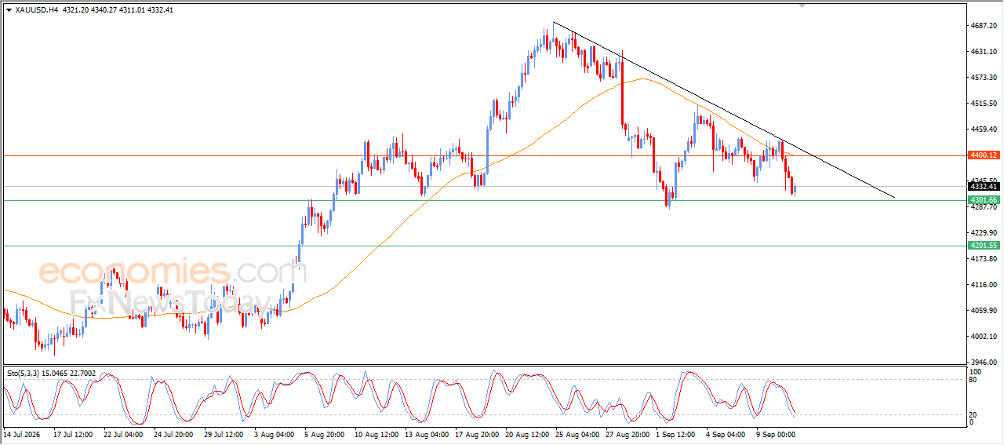Screen dimensions: 1004x445
Task: Select the green 4301.66 price tag
Action: pos(984,200)
